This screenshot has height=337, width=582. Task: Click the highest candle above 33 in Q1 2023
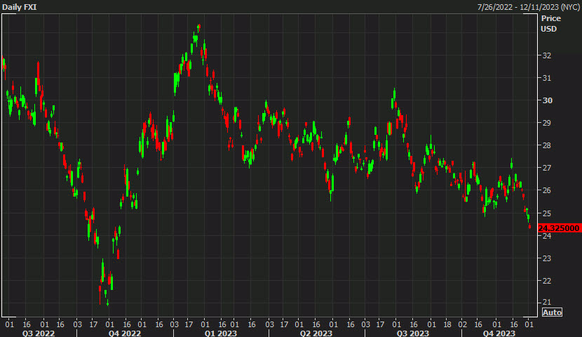coord(199,27)
